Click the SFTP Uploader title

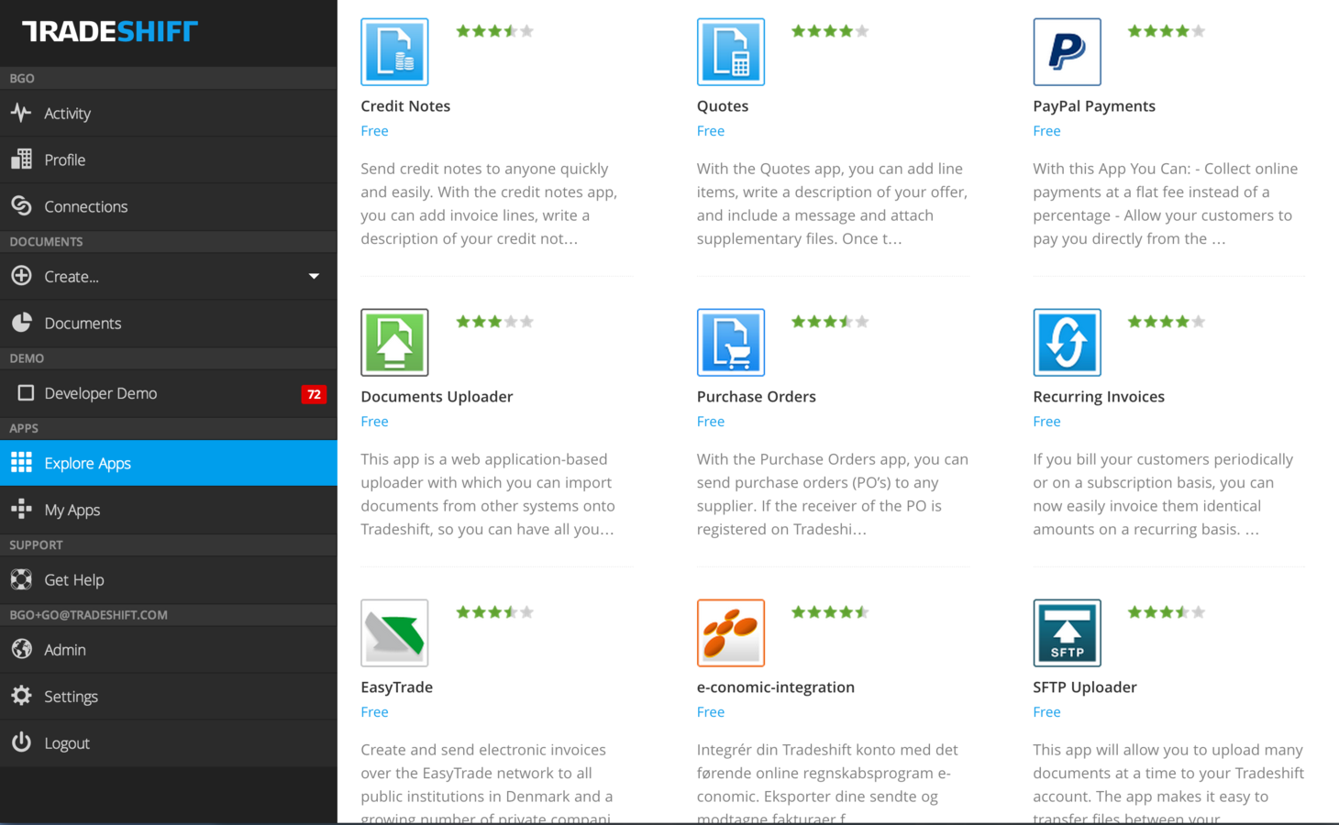coord(1085,687)
